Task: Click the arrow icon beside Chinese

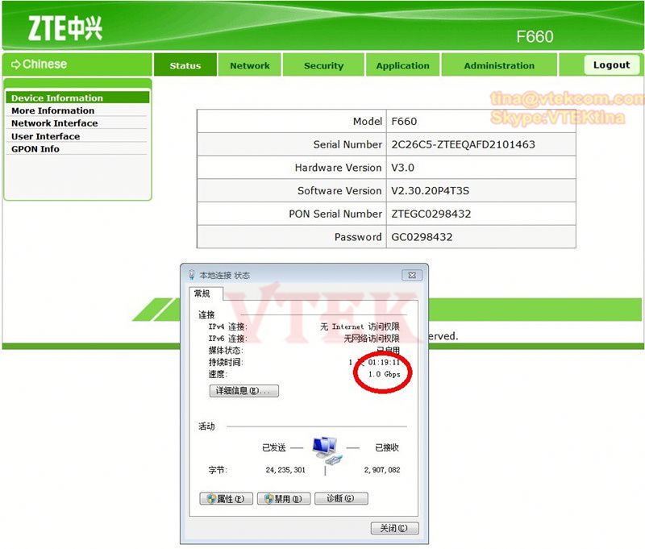Action: coord(15,64)
